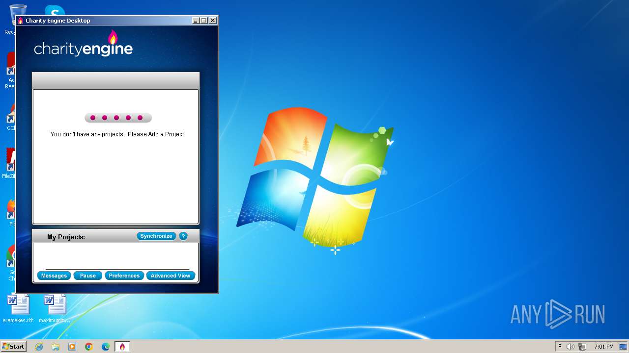629x353 pixels.
Task: Select the Skype desktop icon
Action: point(55,10)
